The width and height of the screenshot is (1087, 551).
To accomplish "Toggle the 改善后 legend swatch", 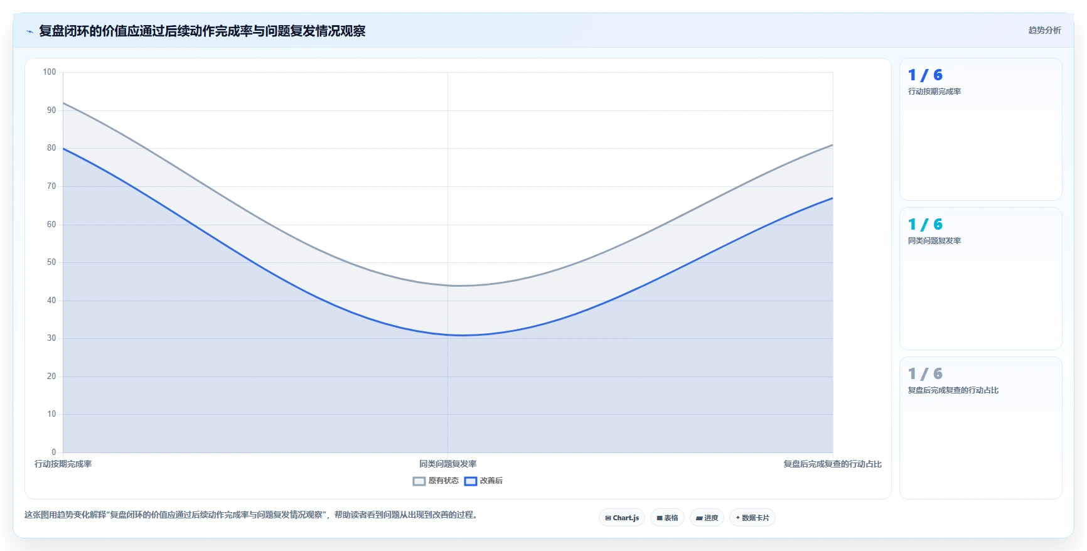I will pyautogui.click(x=471, y=481).
